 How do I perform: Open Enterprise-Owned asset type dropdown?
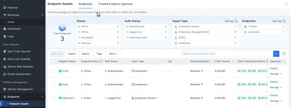[145, 98]
